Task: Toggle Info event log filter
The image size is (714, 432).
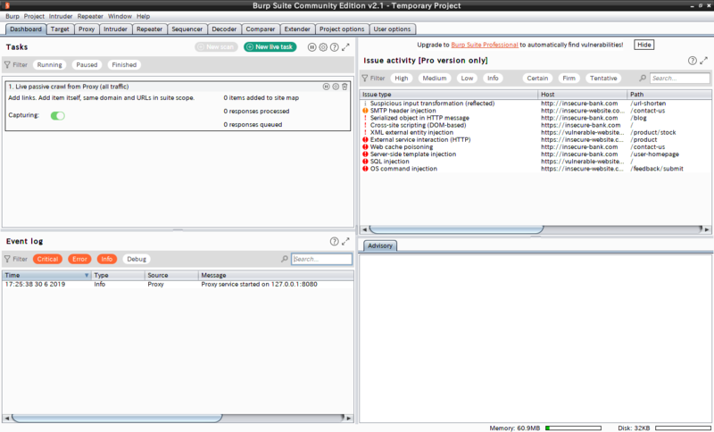Action: [x=107, y=259]
